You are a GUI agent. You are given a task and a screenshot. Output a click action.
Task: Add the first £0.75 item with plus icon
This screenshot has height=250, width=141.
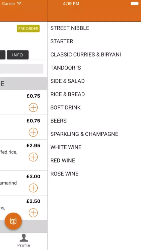(x=33, y=107)
